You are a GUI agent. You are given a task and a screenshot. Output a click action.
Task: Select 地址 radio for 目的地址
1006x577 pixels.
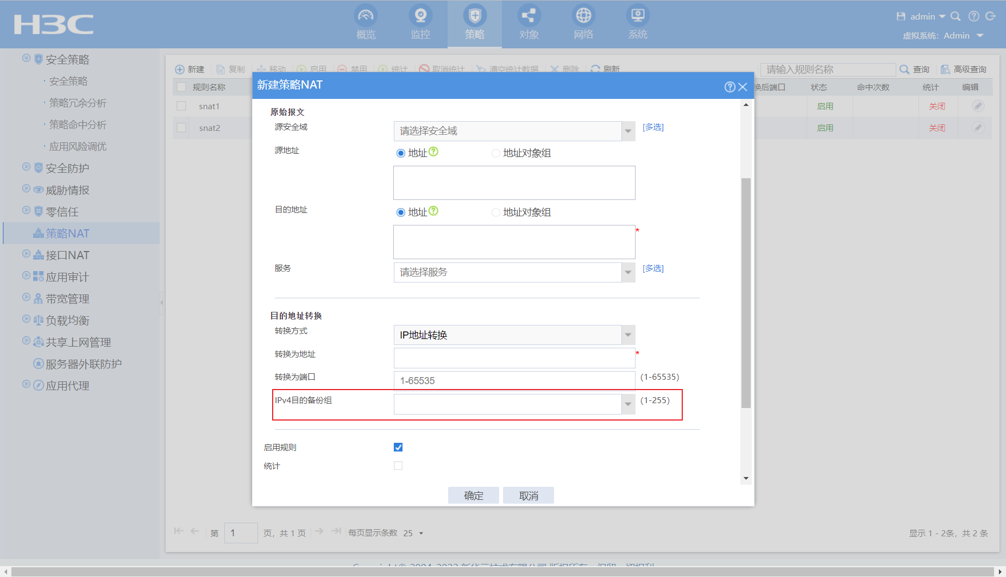[x=401, y=212]
